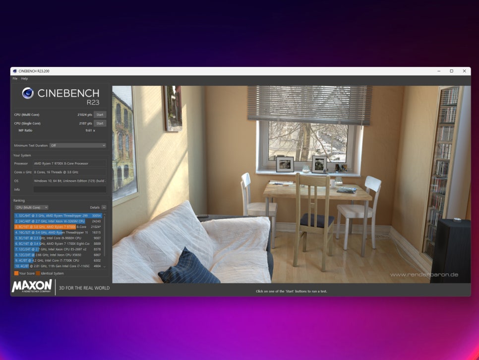Image resolution: width=479 pixels, height=360 pixels.
Task: Click the Cinebench title bar app icon
Action: (15, 71)
